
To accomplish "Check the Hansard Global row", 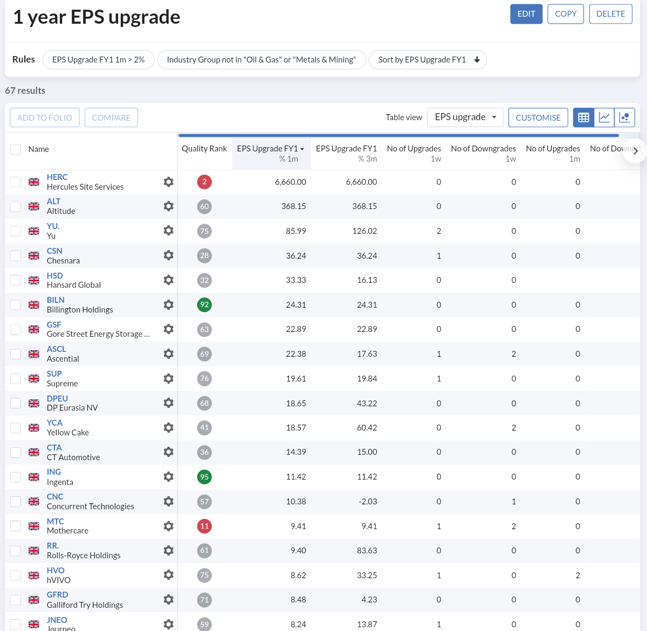I will [x=16, y=280].
